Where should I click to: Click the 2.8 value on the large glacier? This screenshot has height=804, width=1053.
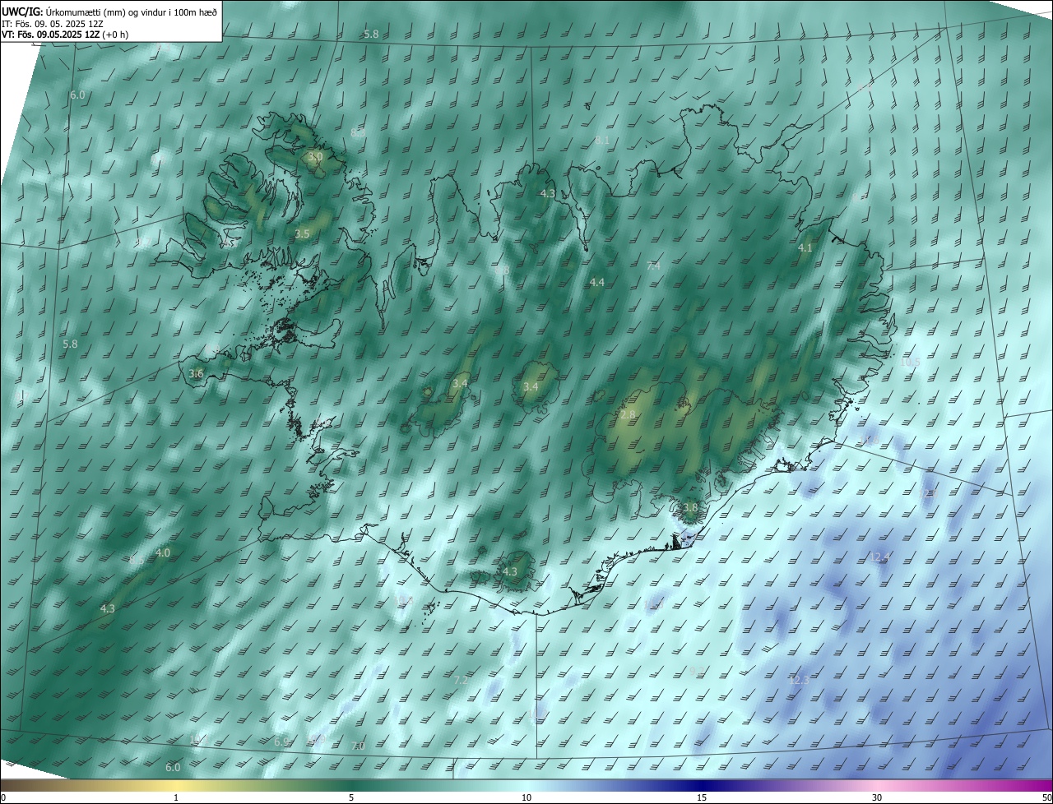[x=628, y=415]
